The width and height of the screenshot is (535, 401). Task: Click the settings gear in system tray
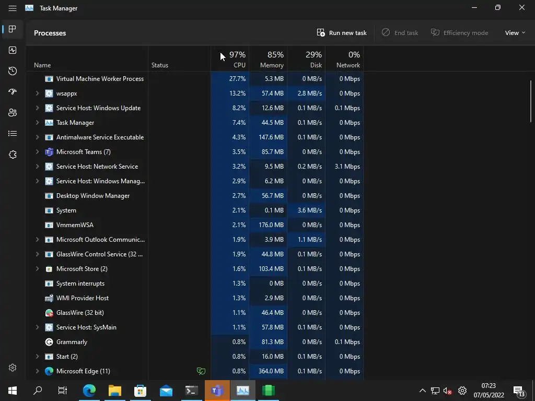coord(462,391)
